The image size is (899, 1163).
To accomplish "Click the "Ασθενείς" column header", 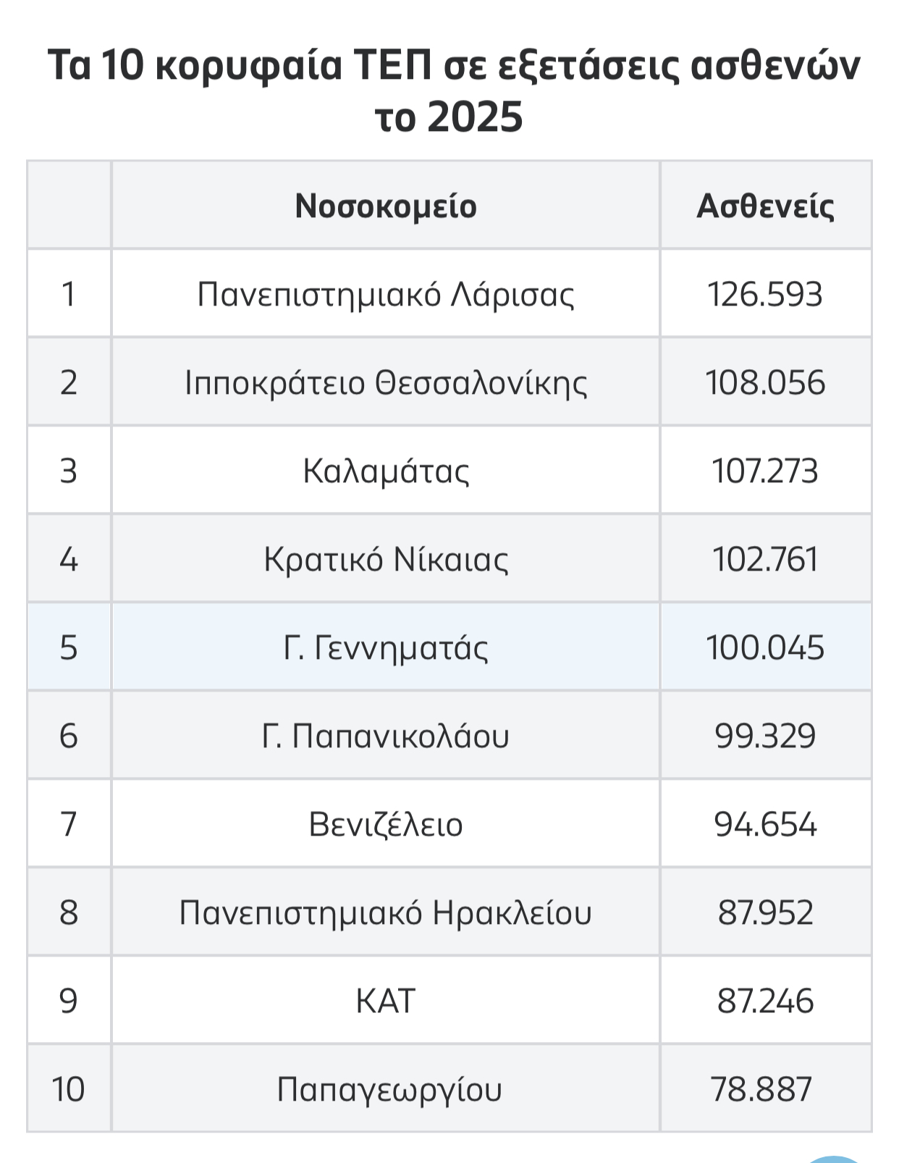I will [765, 206].
